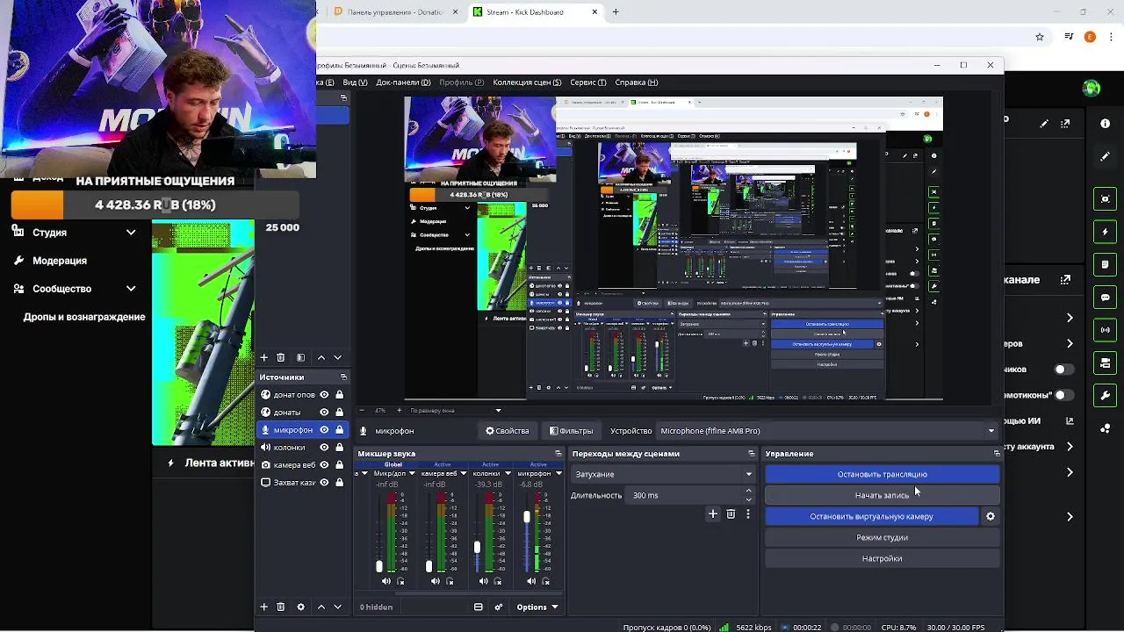The height and width of the screenshot is (632, 1124).
Task: Delete selected source with Sources trash icon
Action: pos(281,607)
